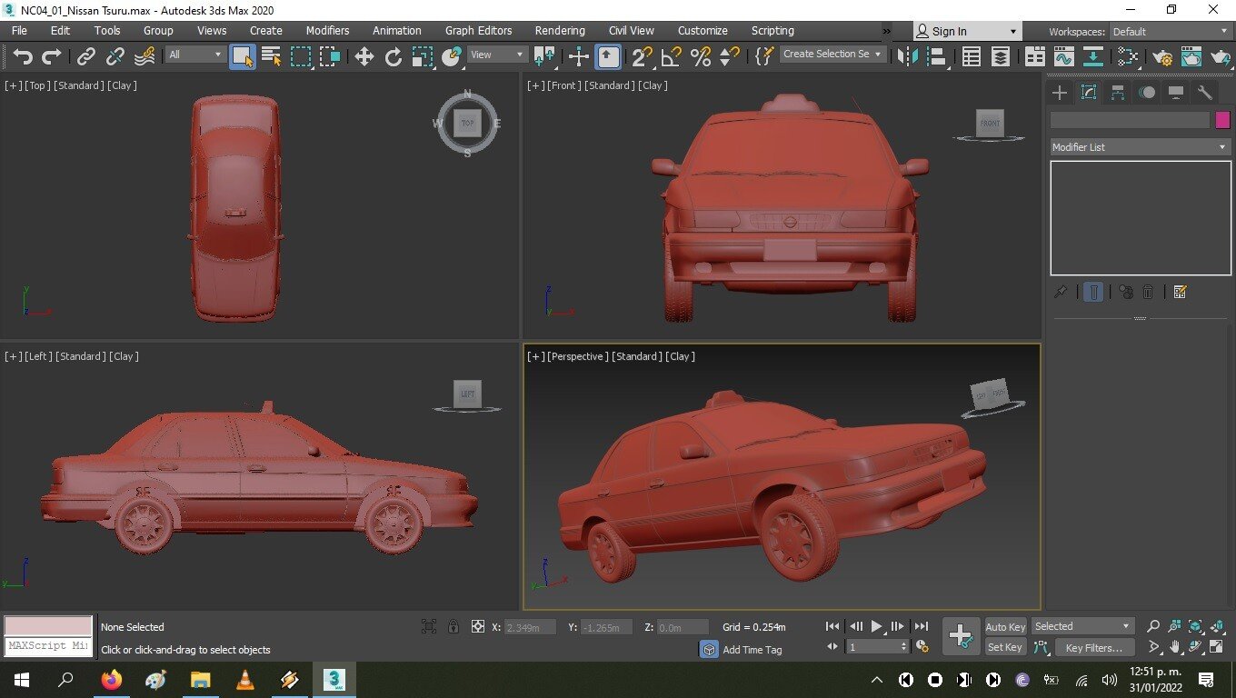Screen dimensions: 1236x698
Task: Activate the Select Object tool
Action: (243, 56)
